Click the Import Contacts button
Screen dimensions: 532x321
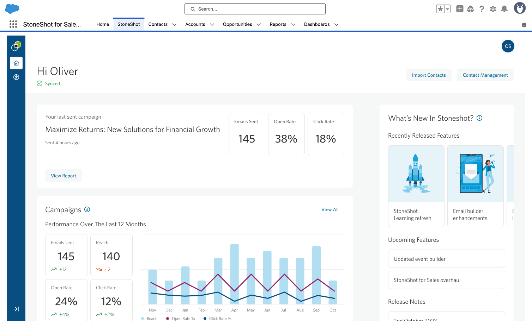click(429, 75)
